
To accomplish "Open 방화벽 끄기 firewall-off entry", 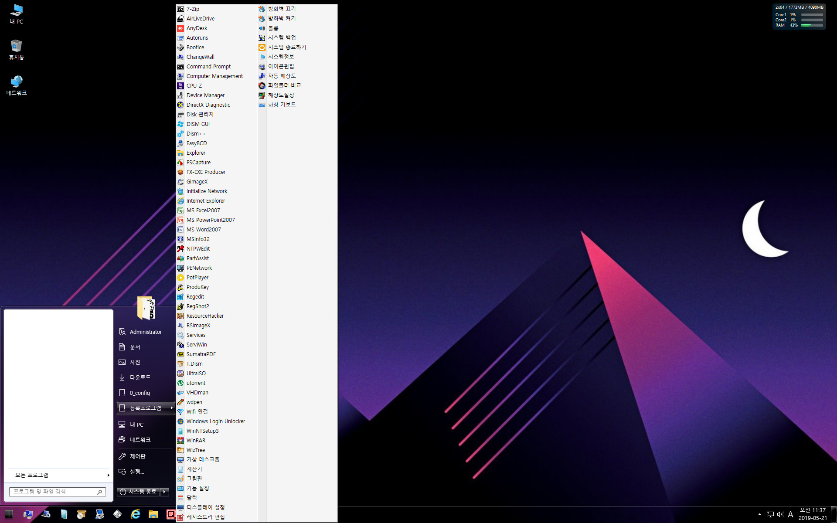I will (297, 9).
